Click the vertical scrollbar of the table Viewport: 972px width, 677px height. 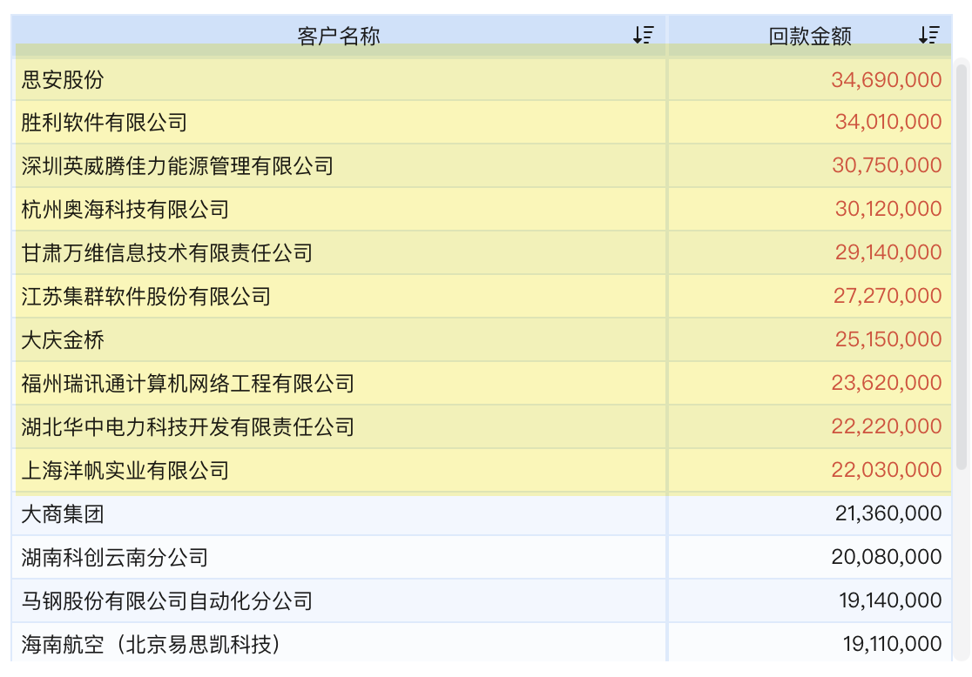(x=962, y=265)
